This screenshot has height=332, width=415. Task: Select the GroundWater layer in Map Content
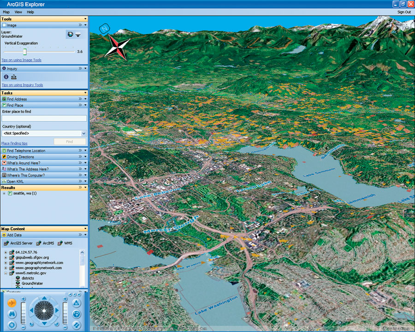32,283
